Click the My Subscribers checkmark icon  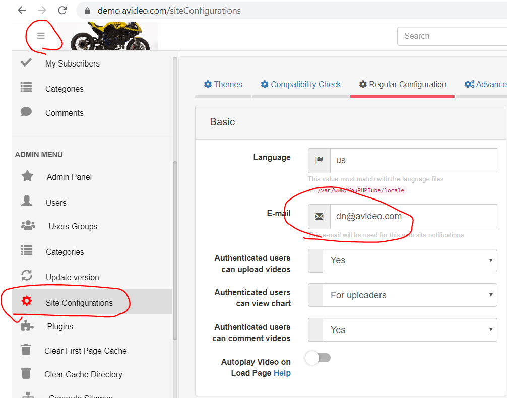(26, 62)
